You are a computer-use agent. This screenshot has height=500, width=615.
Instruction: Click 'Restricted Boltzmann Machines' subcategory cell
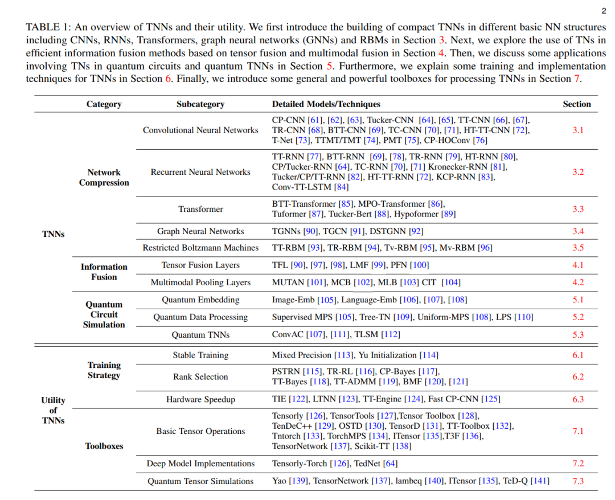(200, 248)
